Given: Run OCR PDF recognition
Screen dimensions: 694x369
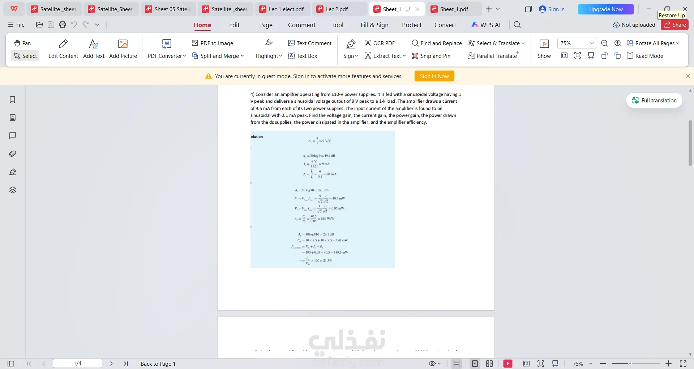Looking at the screenshot, I should [380, 43].
